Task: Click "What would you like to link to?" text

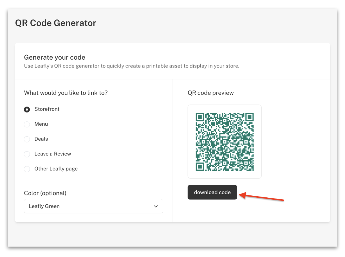Action: [66, 93]
